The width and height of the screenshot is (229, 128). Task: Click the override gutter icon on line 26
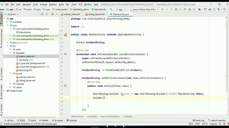point(65,86)
